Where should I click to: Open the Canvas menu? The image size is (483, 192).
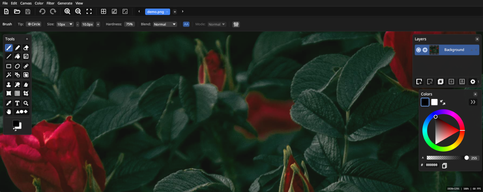click(26, 3)
